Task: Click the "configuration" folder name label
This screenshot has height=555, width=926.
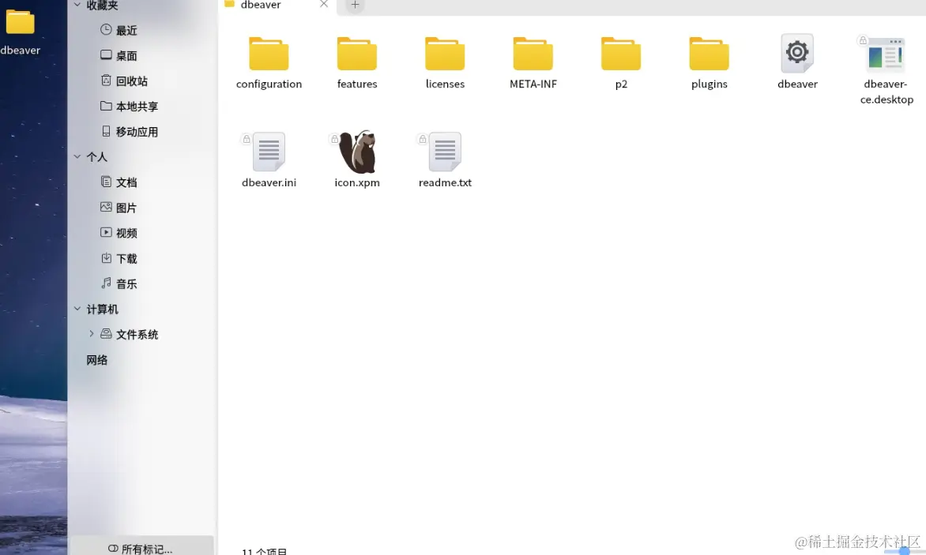Action: (x=269, y=84)
